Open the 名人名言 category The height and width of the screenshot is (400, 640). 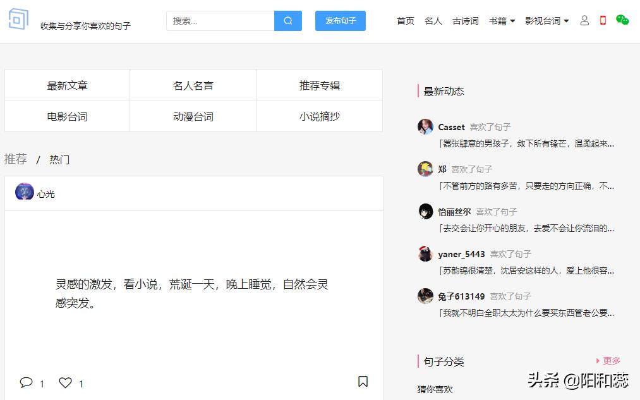pos(193,84)
